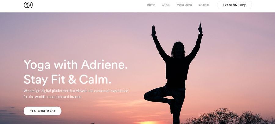Select the headline line Yoga with Adriene.
The image size is (275, 124).
click(x=75, y=65)
